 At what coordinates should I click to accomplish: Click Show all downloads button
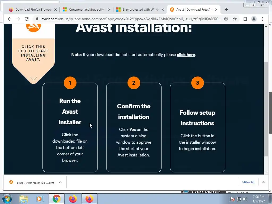coord(248,182)
